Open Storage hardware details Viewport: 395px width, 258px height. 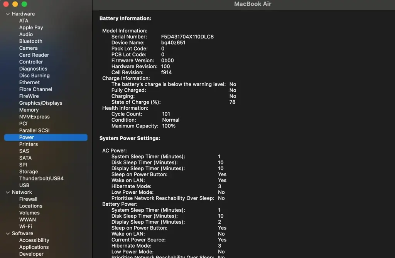pyautogui.click(x=29, y=172)
